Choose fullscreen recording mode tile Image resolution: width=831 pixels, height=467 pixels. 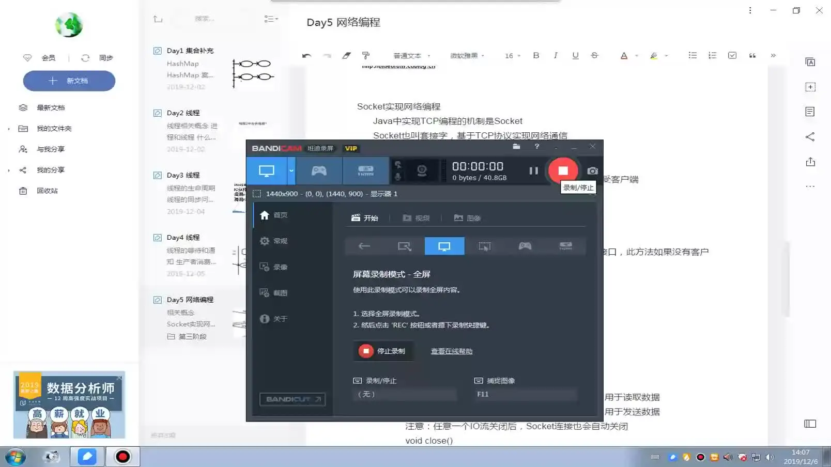click(x=444, y=246)
